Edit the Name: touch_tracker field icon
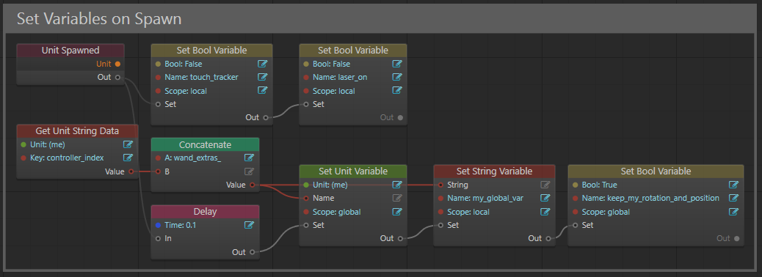Viewport: 762px width, 277px height. coord(262,77)
